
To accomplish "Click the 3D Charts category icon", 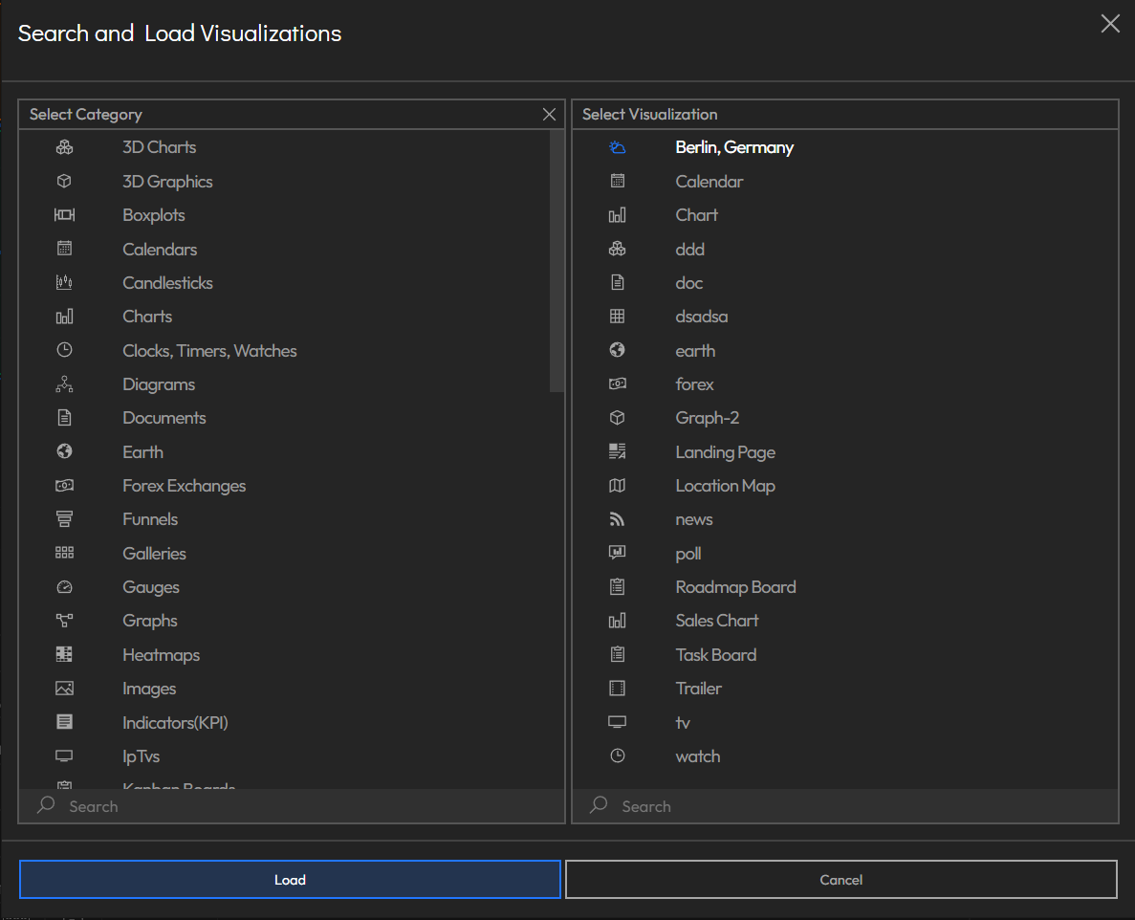I will coord(64,146).
